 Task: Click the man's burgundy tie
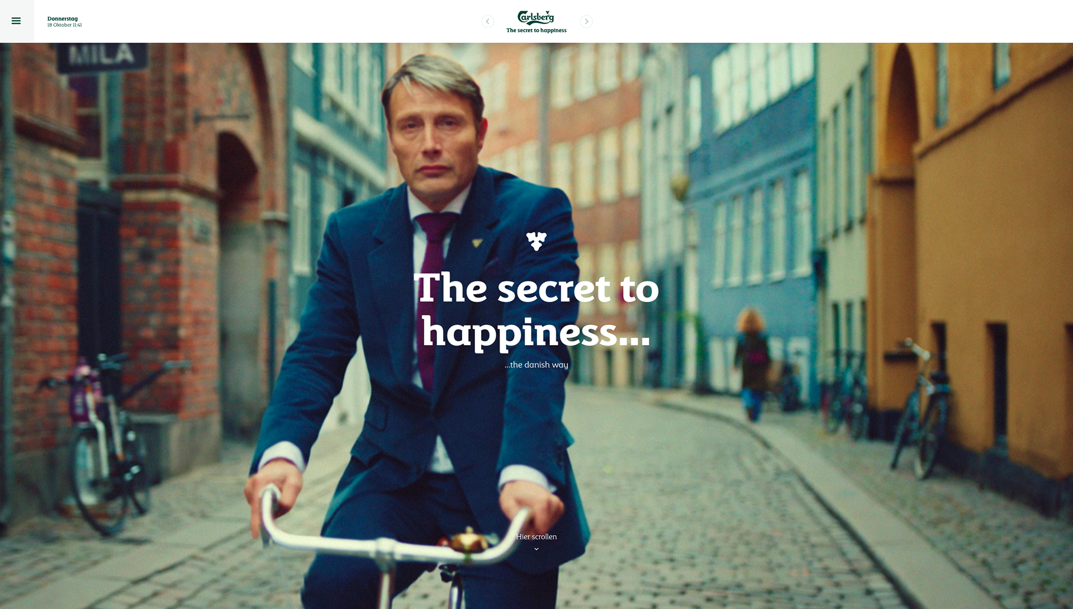pos(431,291)
